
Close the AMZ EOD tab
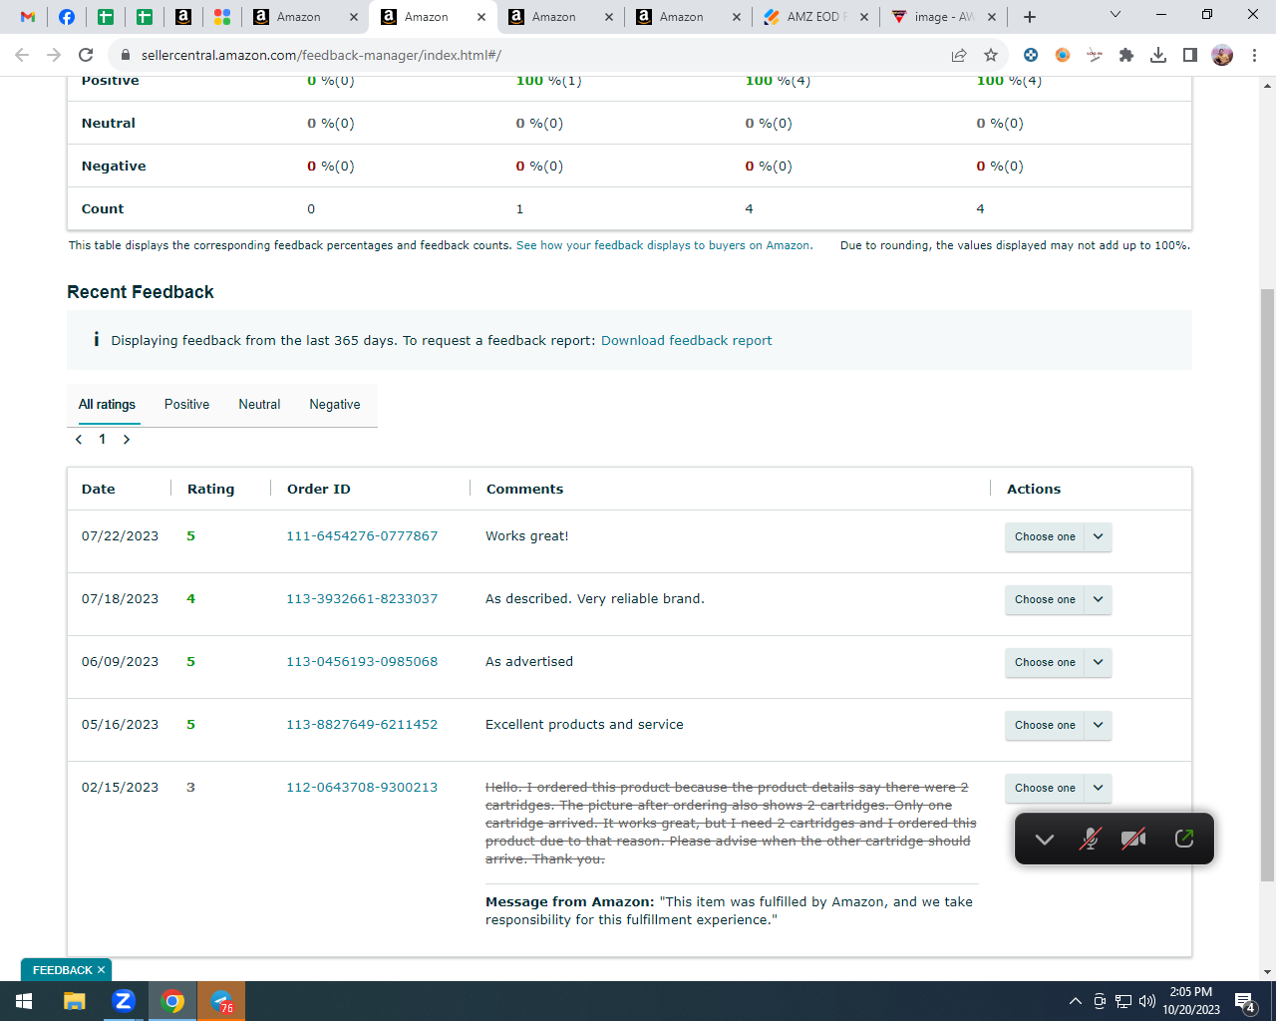pos(864,17)
